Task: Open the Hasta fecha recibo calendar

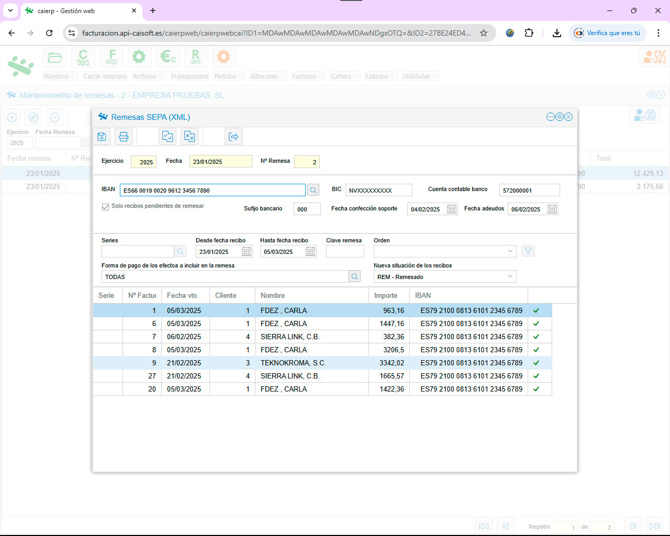Action: (310, 252)
